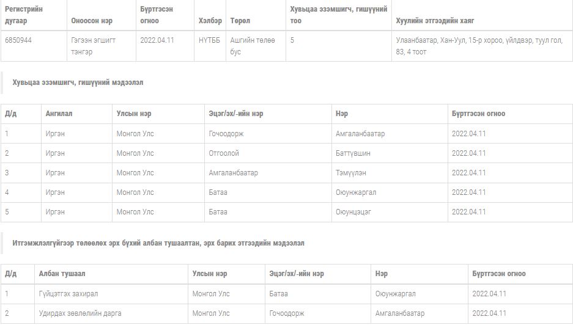Click the 'Хувьцаа эзэмшигч, гишүүний мэдээлэл' section heading
573x325 pixels.
pos(78,82)
